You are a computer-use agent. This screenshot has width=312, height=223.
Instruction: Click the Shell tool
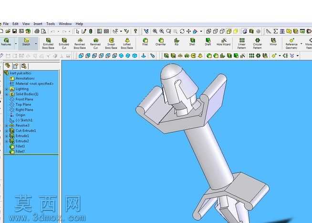pyautogui.click(x=192, y=42)
